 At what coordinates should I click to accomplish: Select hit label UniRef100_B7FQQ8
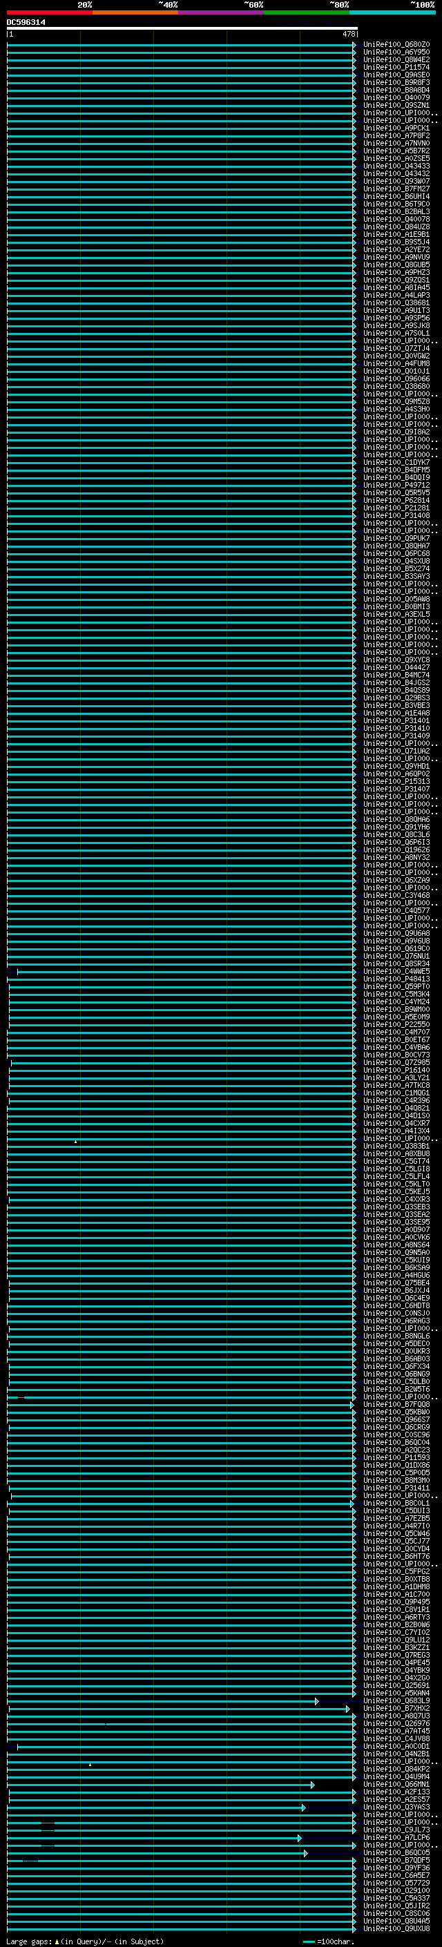tap(396, 1404)
